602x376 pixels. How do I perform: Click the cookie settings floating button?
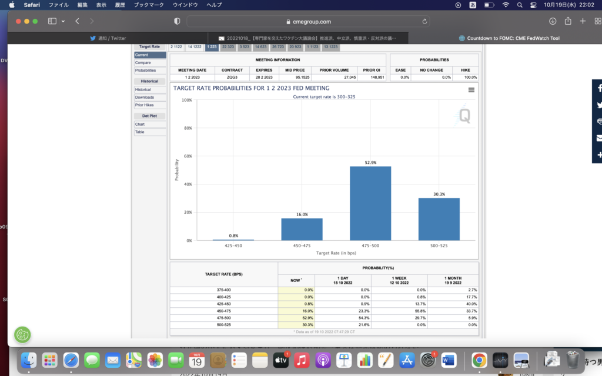[x=22, y=335]
